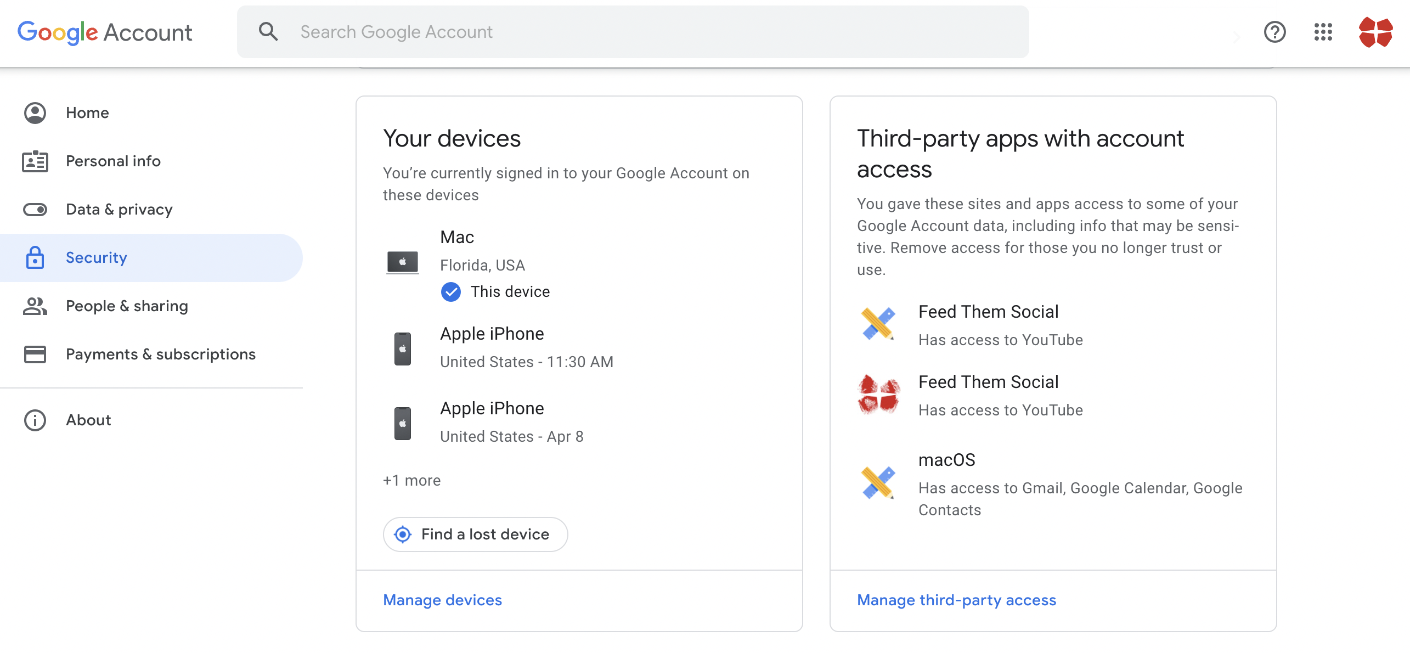The image size is (1410, 653).
Task: Click the Find a lost device target icon
Action: pyautogui.click(x=403, y=534)
